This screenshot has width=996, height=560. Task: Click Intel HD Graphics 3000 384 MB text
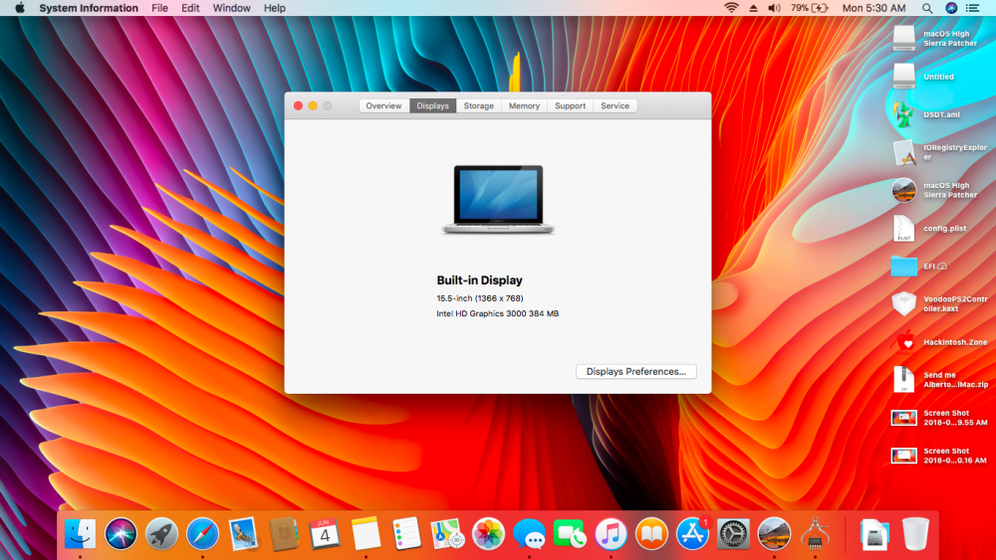pos(497,313)
